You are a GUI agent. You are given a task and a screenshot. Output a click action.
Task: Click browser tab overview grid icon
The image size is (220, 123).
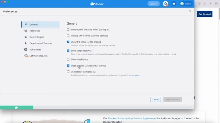[x=216, y=3]
